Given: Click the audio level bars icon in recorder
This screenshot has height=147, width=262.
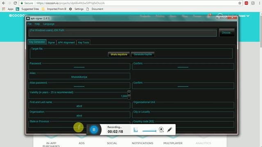Looking at the screenshot, I should point(136,130).
